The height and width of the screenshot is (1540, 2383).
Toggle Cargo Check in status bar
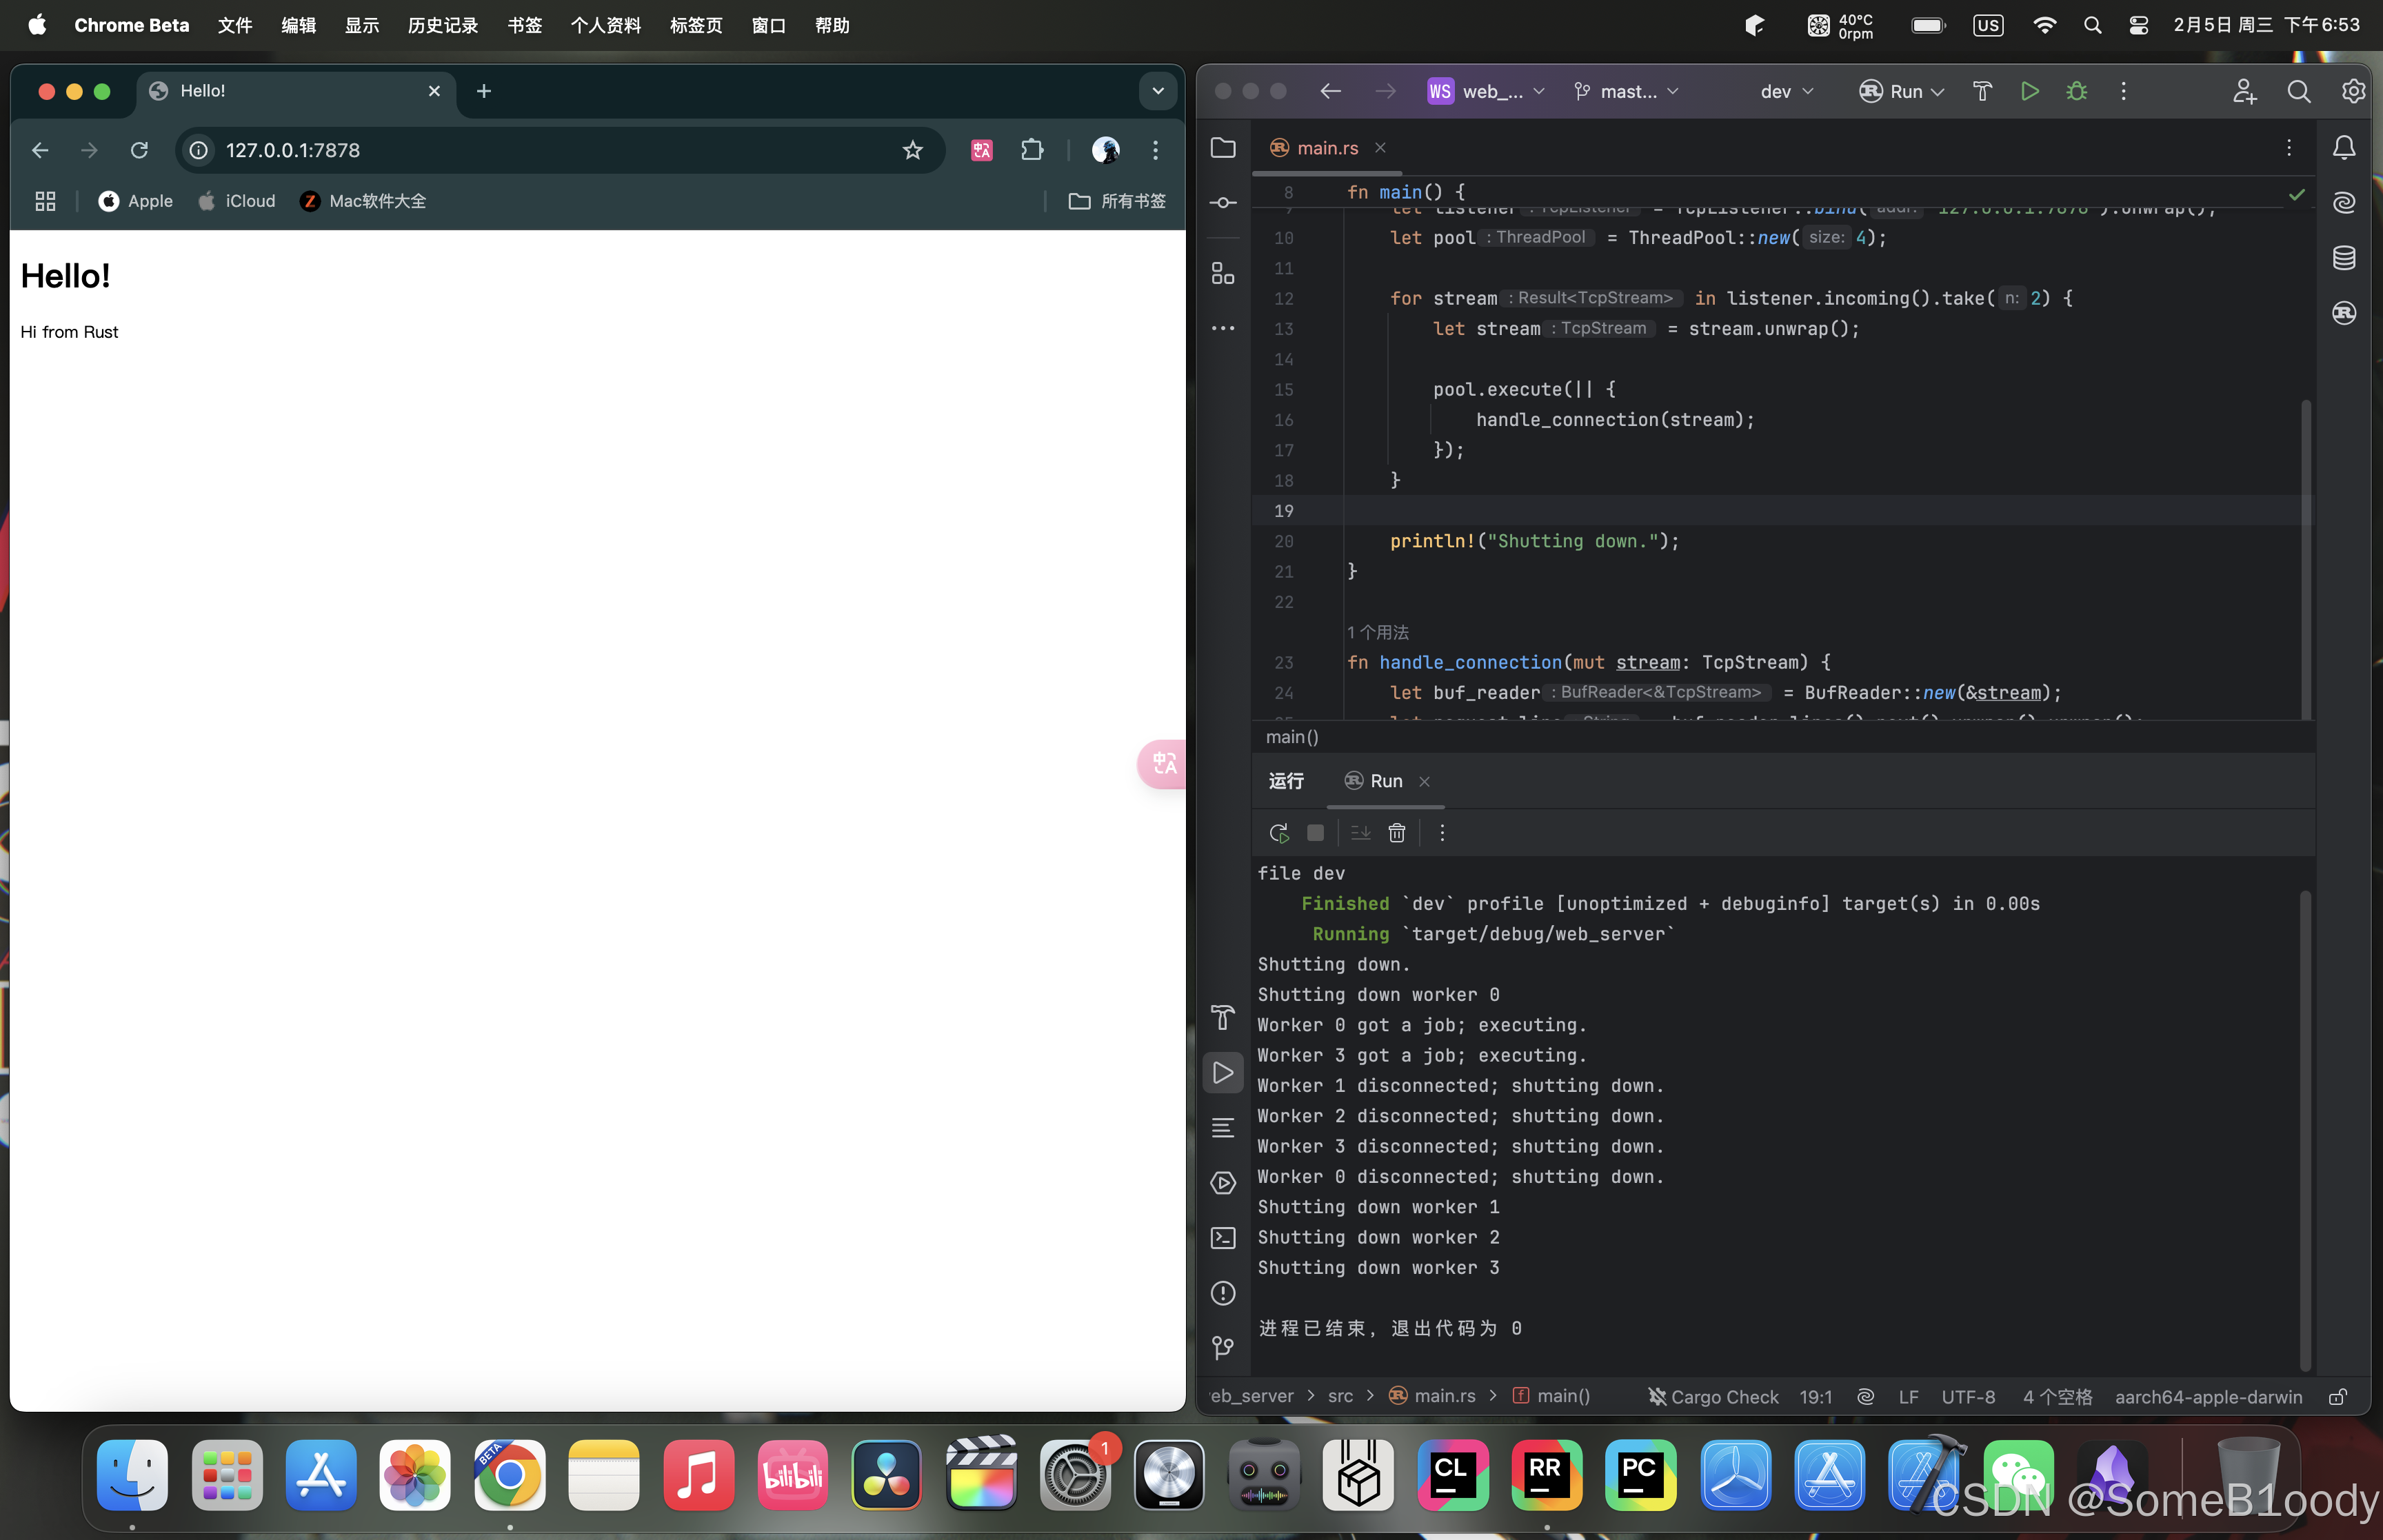1712,1397
